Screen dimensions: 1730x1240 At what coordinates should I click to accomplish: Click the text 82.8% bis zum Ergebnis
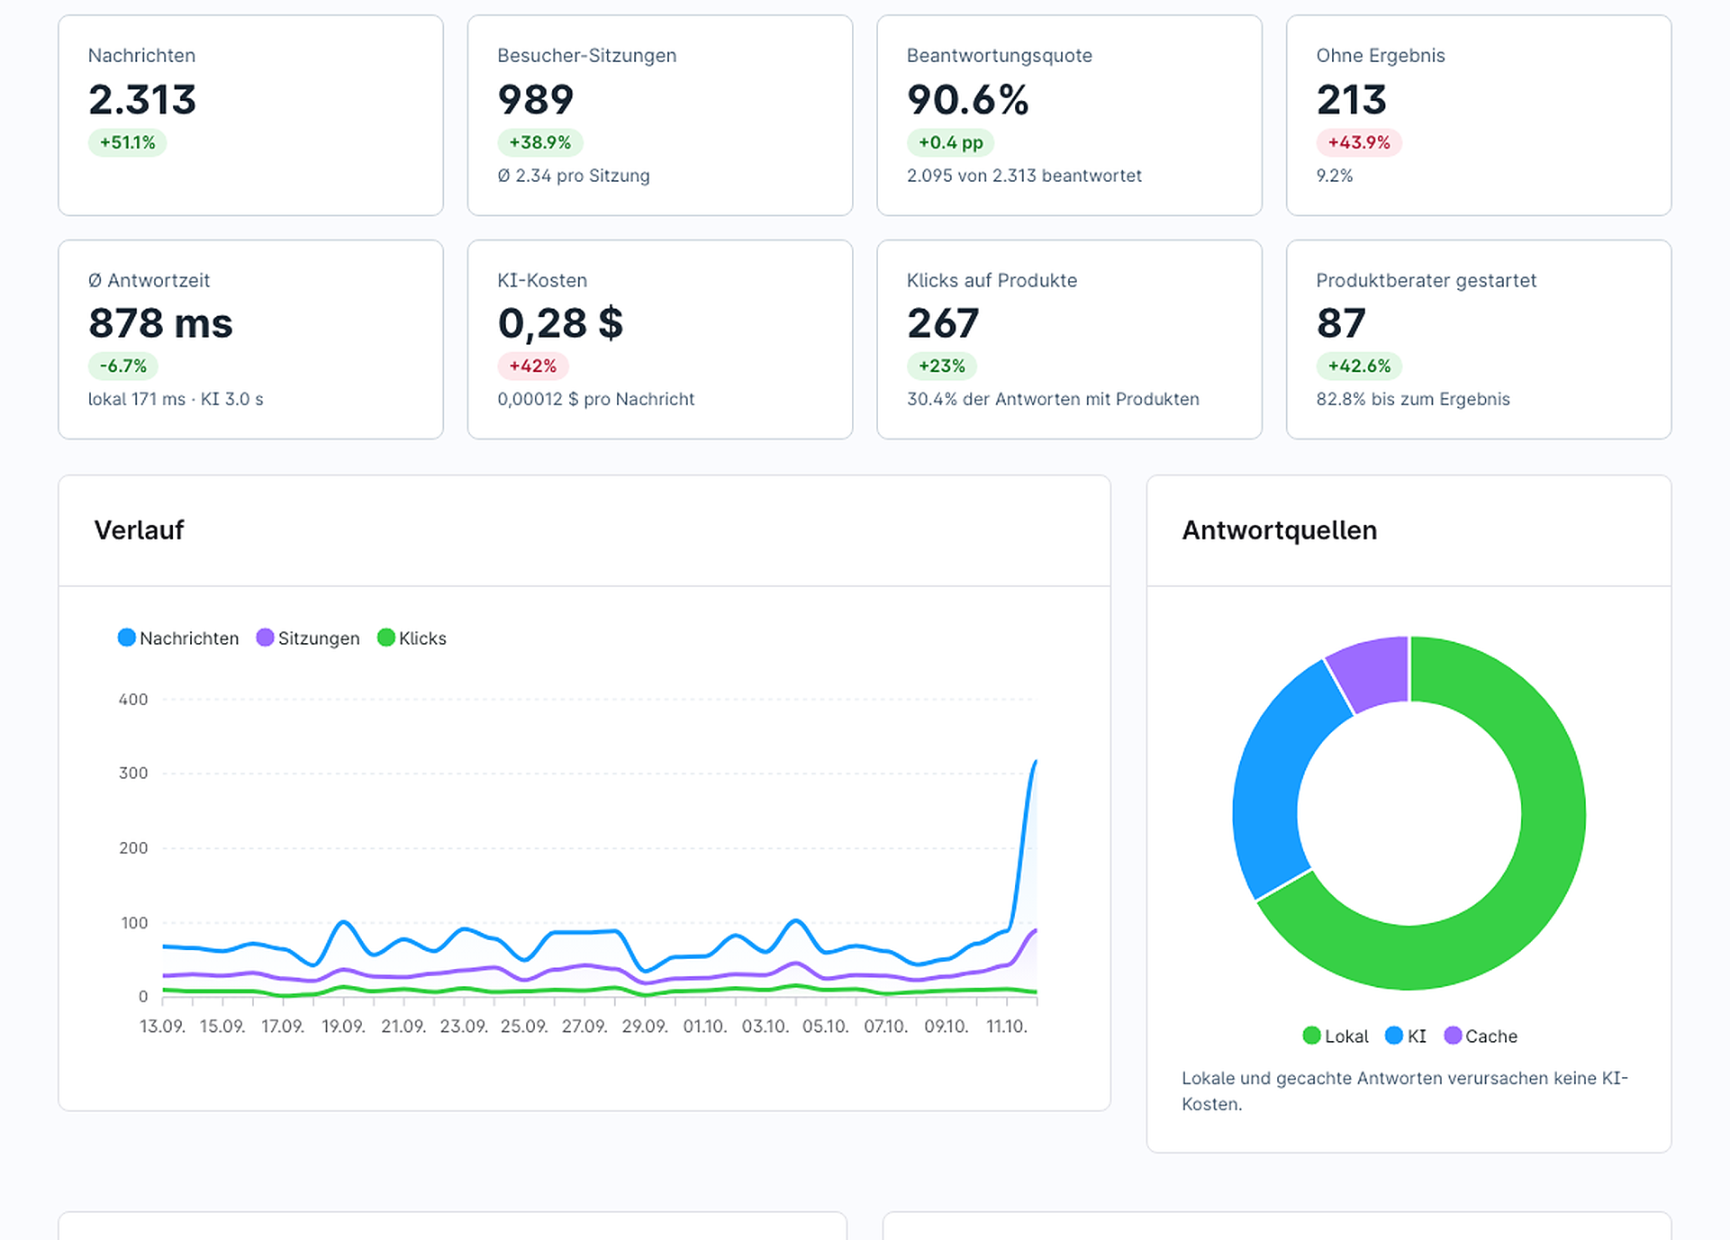click(x=1413, y=399)
